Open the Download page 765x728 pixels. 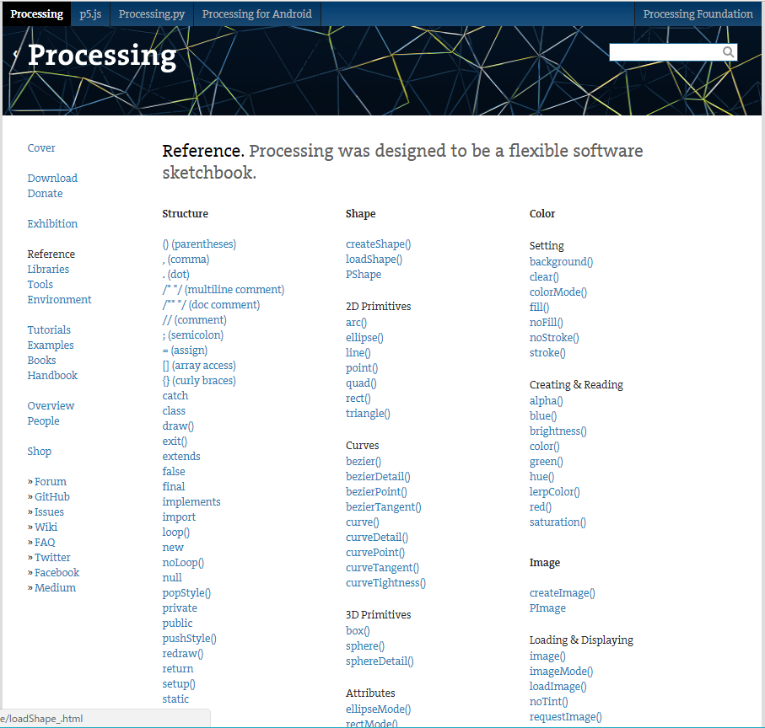(52, 178)
